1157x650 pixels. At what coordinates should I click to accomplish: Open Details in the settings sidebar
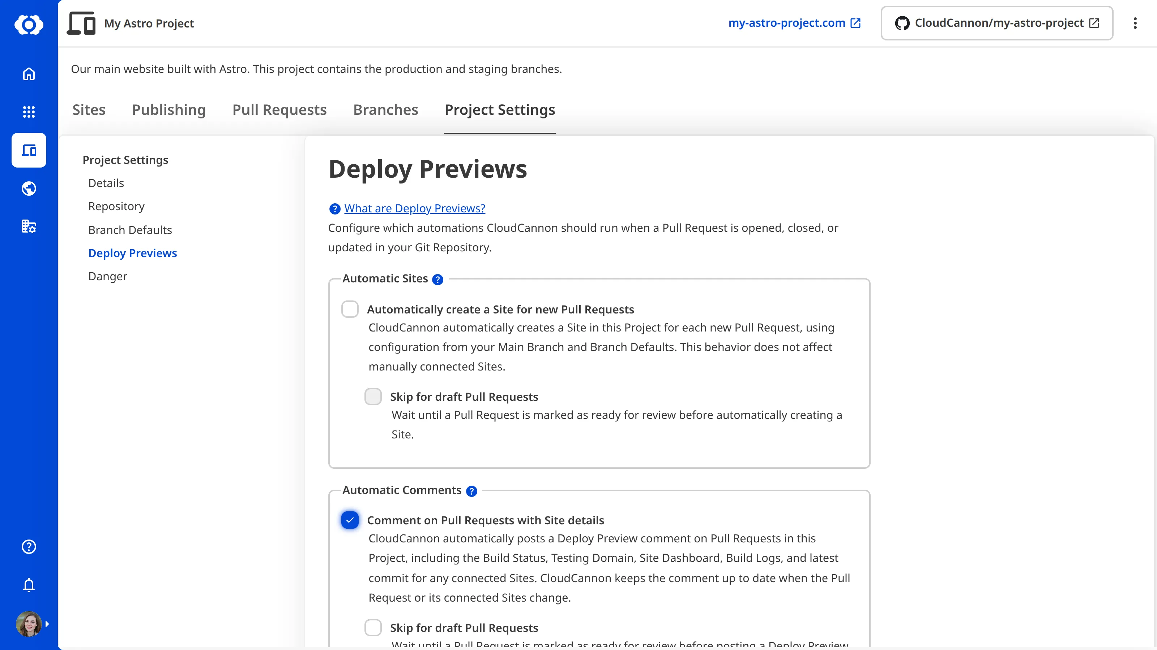click(106, 183)
